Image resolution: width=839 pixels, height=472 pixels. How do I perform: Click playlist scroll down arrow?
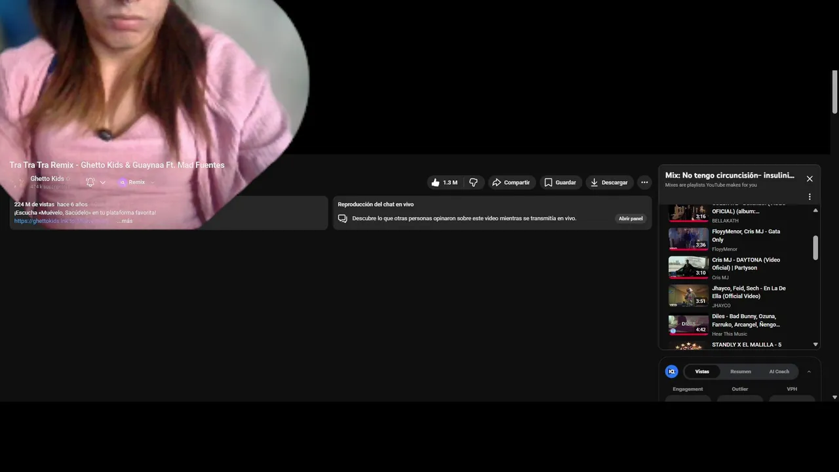click(815, 344)
